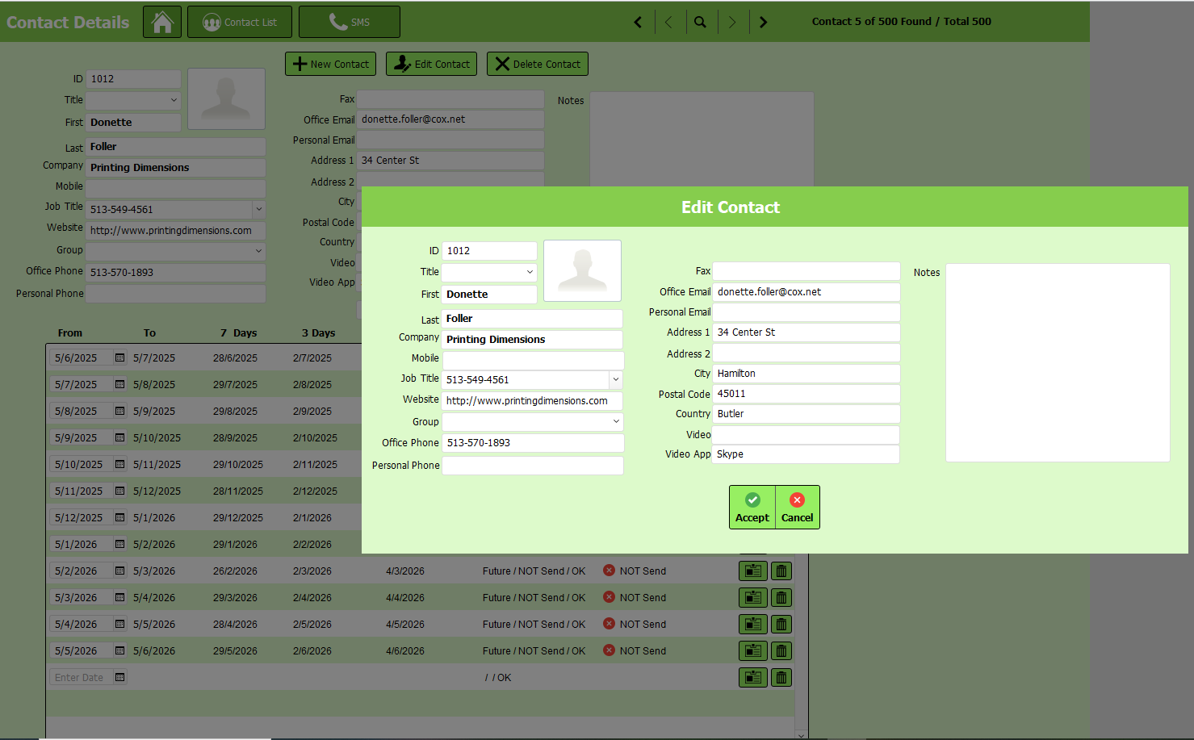The height and width of the screenshot is (740, 1194).
Task: Click the Website field in Edit Contact dialog
Action: pos(532,401)
